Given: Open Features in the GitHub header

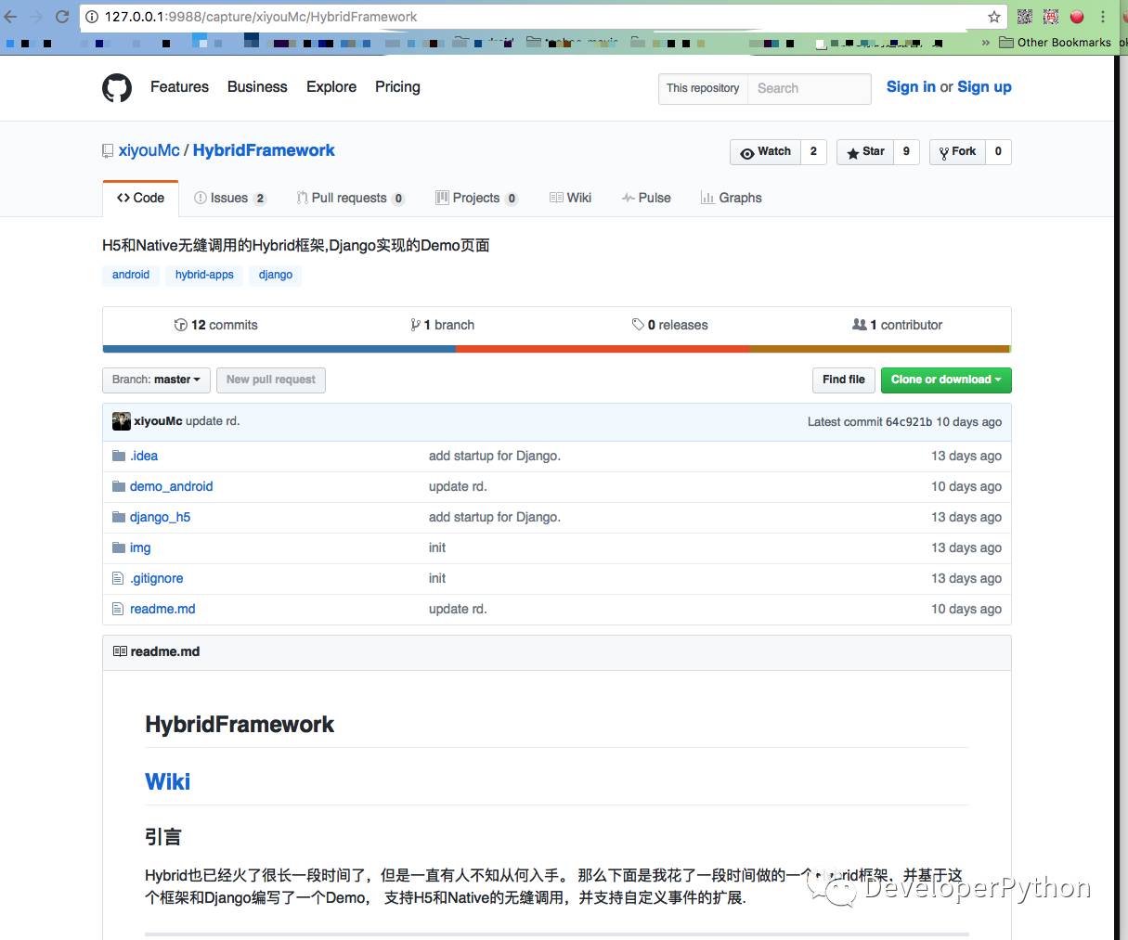Looking at the screenshot, I should (x=179, y=87).
